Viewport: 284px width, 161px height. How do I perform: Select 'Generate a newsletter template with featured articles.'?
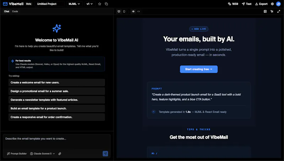57,100
